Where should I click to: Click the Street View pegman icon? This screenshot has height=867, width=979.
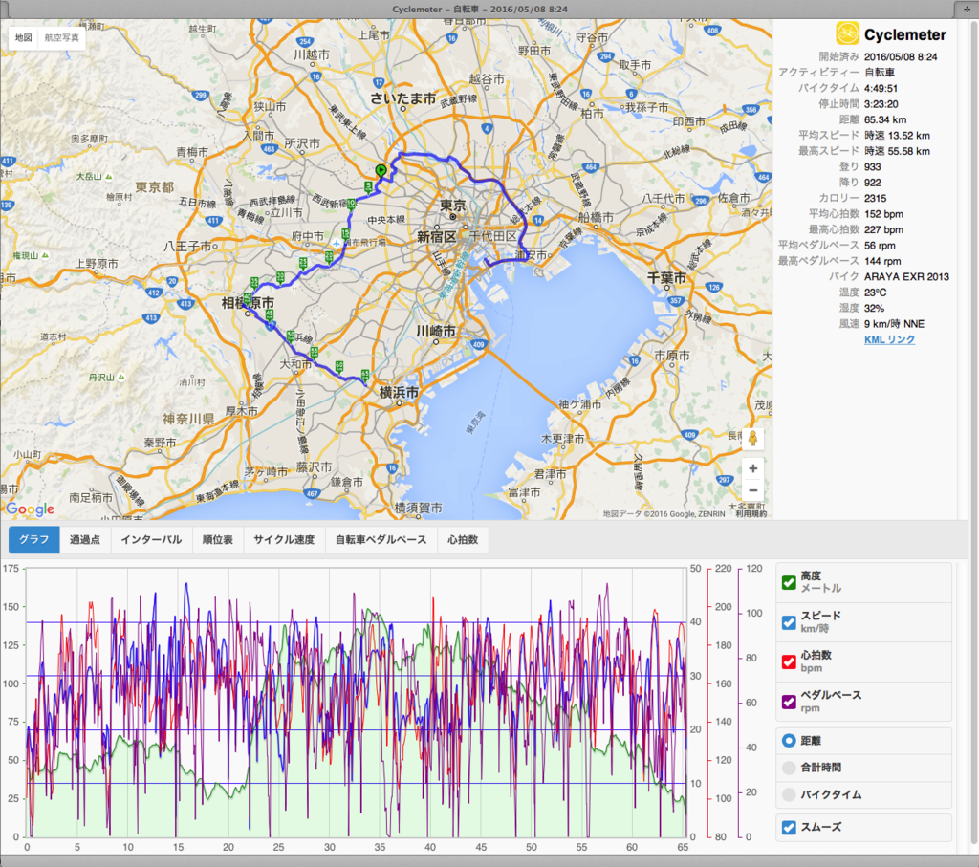point(753,439)
